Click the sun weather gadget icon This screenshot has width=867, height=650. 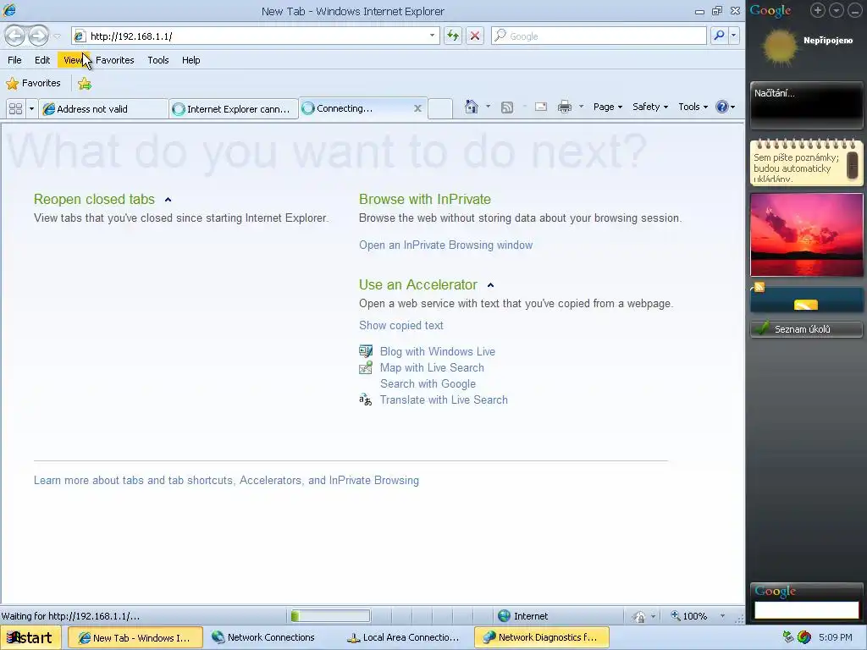coord(780,47)
